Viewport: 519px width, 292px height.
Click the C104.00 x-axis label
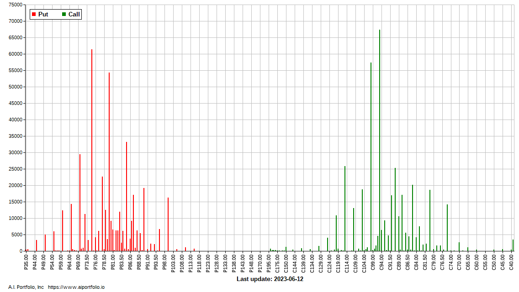click(364, 264)
